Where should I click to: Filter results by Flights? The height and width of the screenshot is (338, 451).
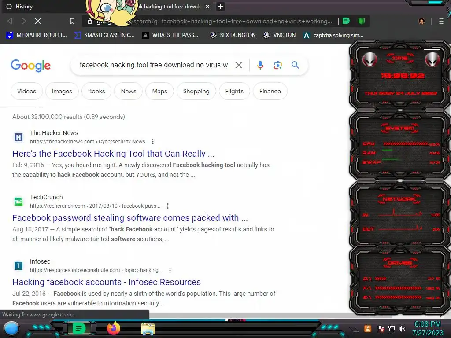pos(234,91)
